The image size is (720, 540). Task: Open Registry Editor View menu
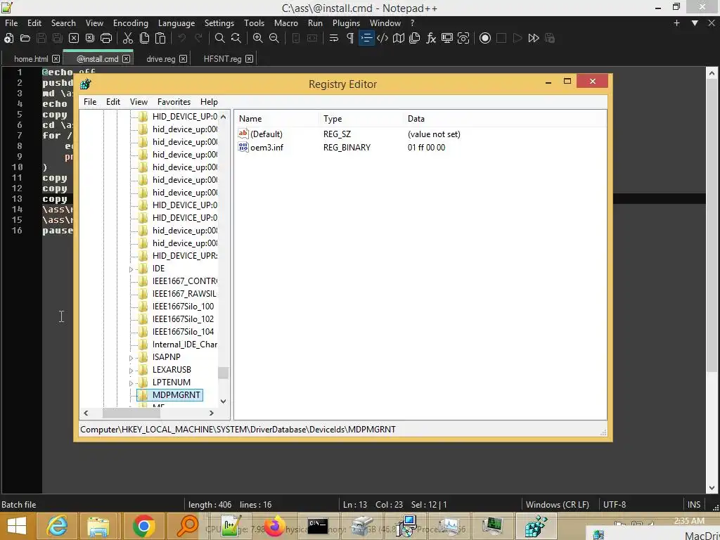(139, 102)
